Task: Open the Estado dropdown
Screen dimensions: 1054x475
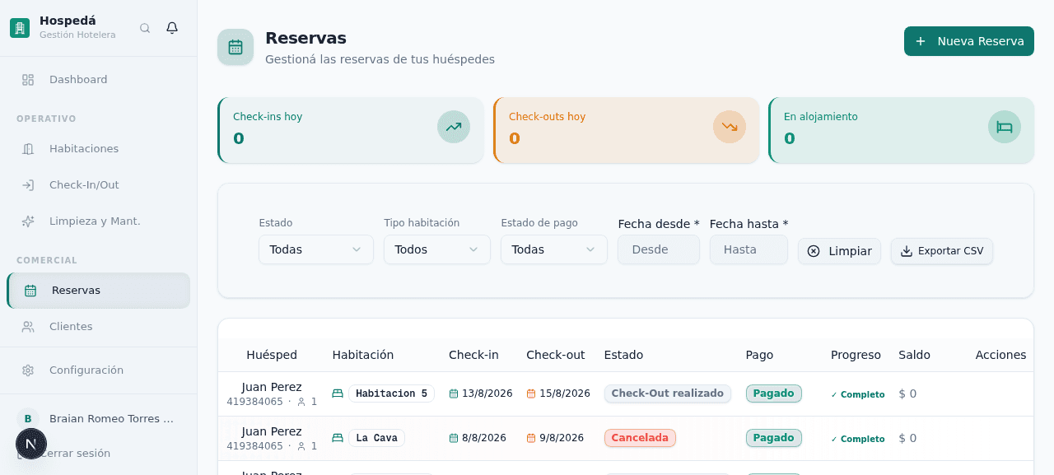Action: 316,249
